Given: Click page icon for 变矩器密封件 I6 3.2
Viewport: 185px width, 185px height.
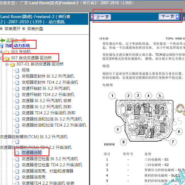Looking at the screenshot, I should click(17, 77).
